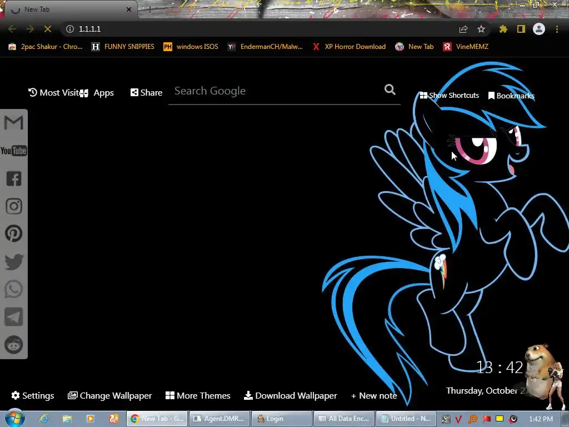Switch to All Data Enc... taskbar window
This screenshot has width=569, height=427.
344,419
